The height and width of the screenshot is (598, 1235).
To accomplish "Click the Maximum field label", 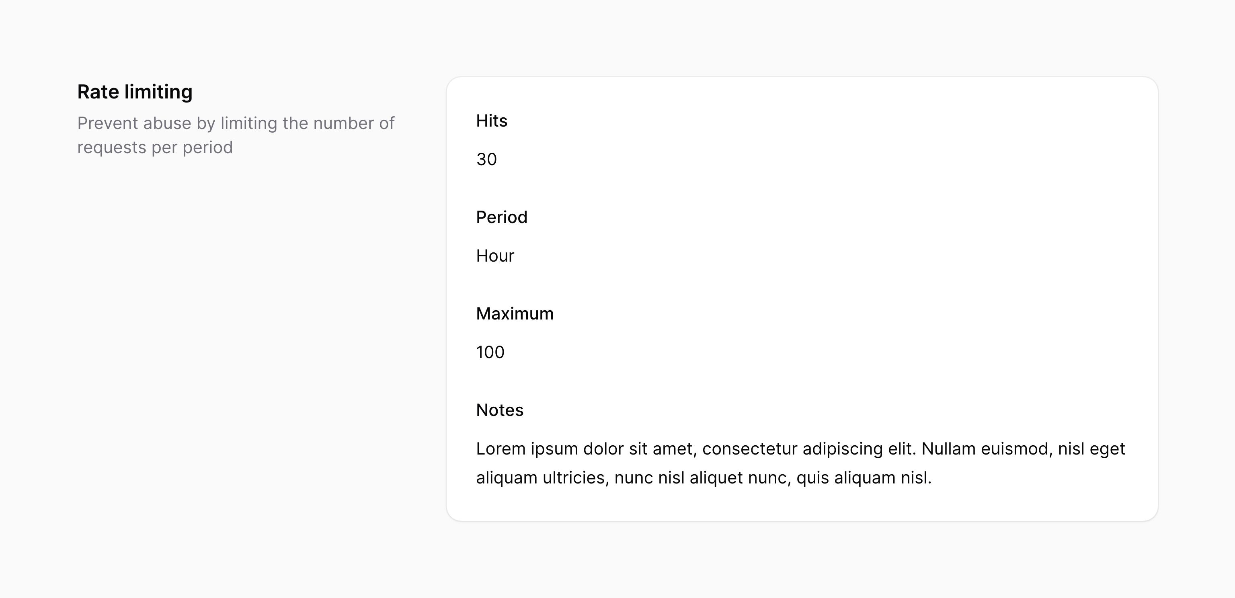I will (x=515, y=313).
